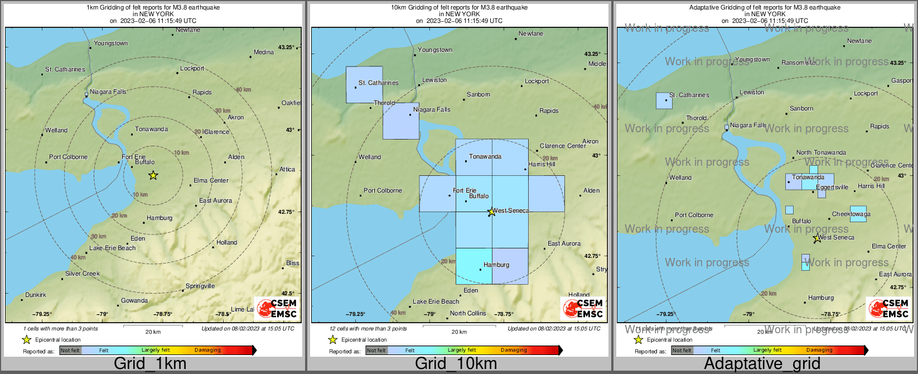Click the 'Elma Center' label on Adaptative_grid map
This screenshot has width=918, height=374.
coord(889,246)
